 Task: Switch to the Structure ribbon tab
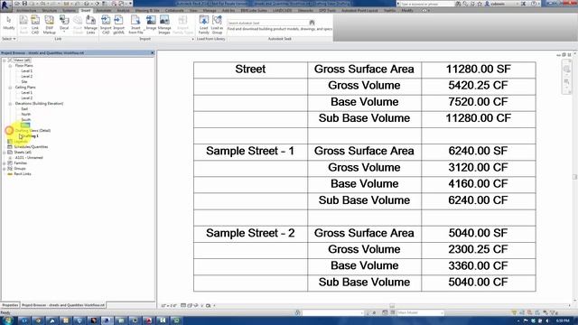point(49,11)
